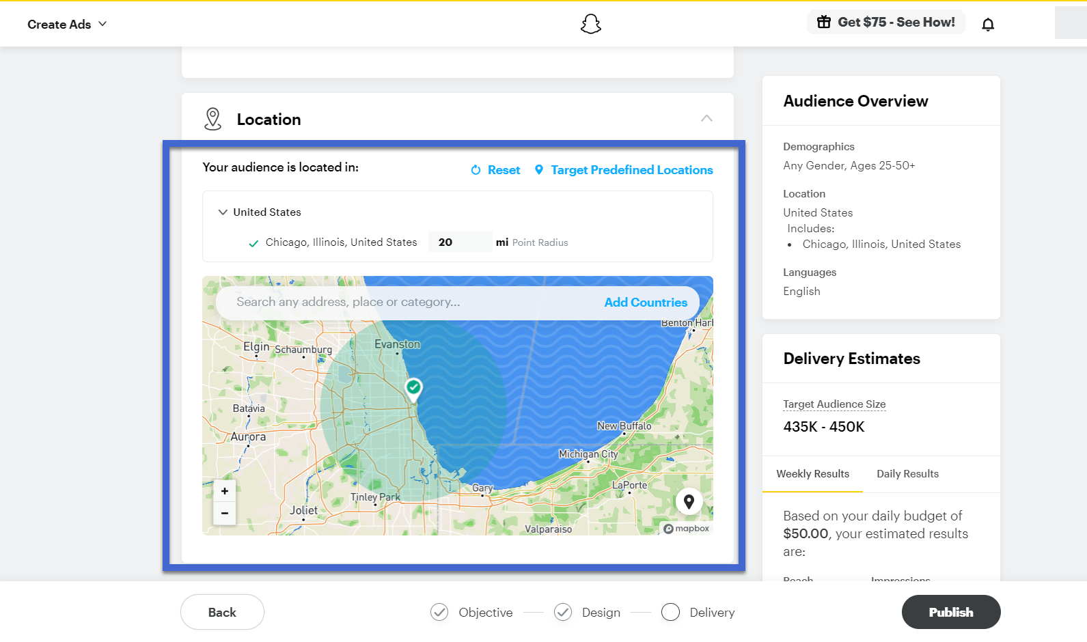1087x642 pixels.
Task: Click Target Predefined Locations link
Action: tap(631, 170)
